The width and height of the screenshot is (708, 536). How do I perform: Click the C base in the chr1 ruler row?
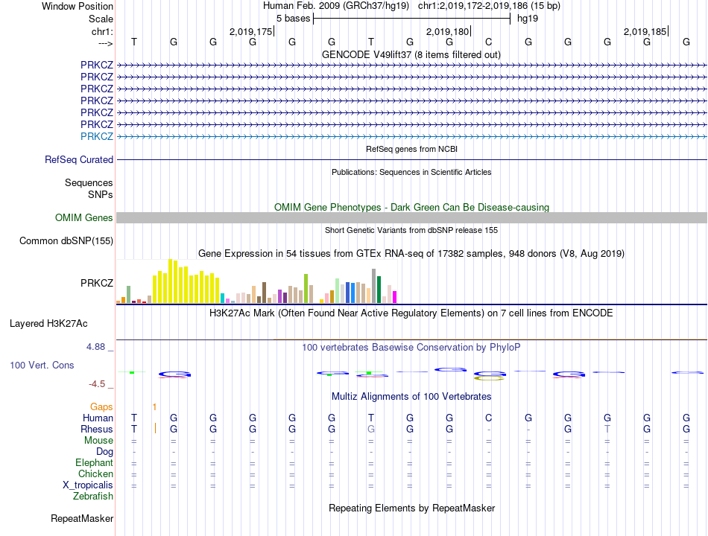489,42
